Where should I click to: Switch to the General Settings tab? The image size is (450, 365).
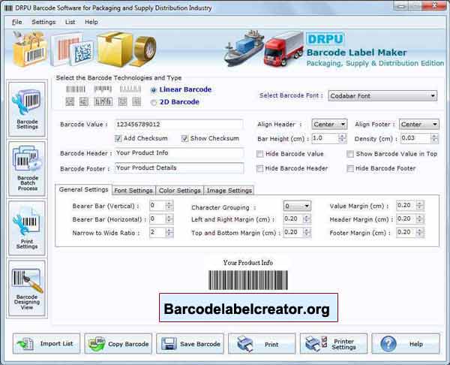tap(83, 190)
